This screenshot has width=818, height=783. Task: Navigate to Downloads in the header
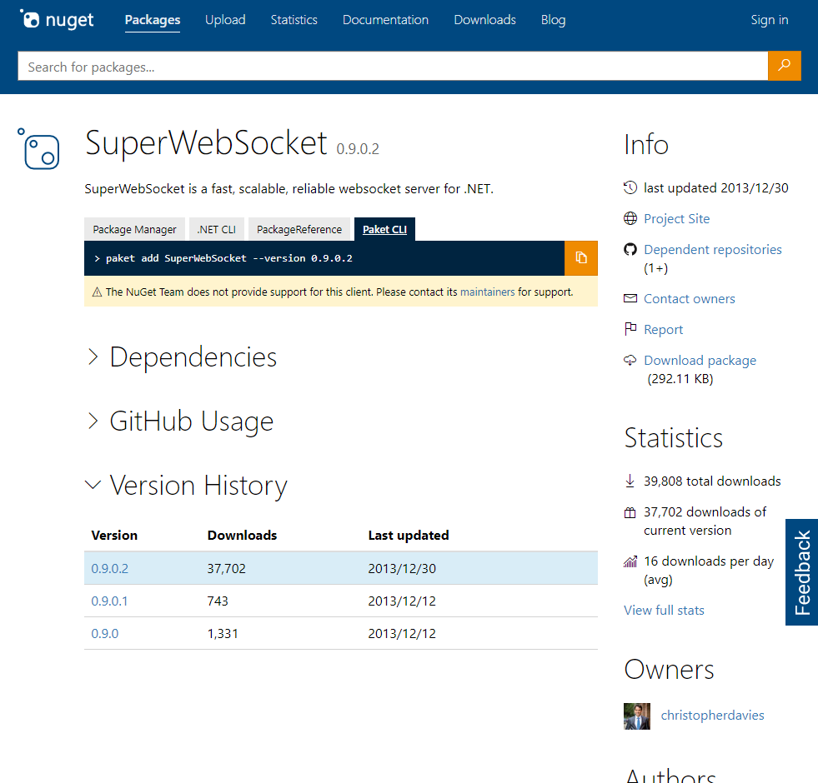485,20
